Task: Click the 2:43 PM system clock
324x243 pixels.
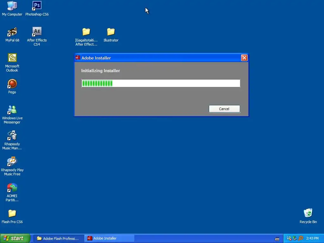Action: pyautogui.click(x=312, y=239)
